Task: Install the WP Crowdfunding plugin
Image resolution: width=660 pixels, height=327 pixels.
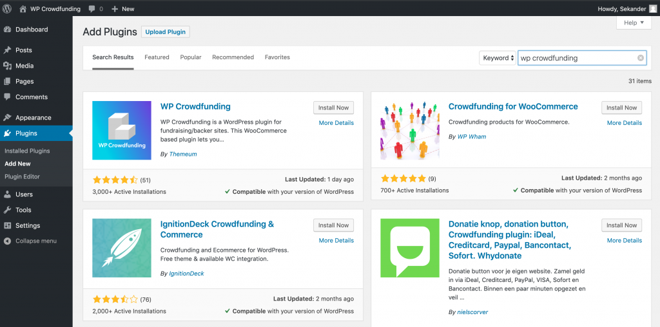Action: point(333,107)
